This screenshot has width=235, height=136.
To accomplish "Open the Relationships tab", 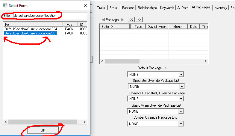I will (147, 8).
